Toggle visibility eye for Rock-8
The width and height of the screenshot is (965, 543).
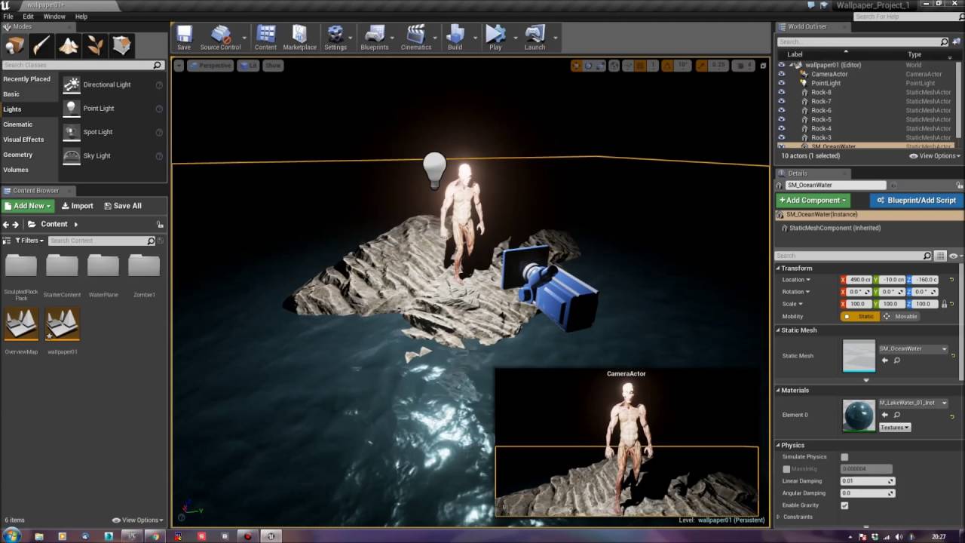(x=781, y=92)
